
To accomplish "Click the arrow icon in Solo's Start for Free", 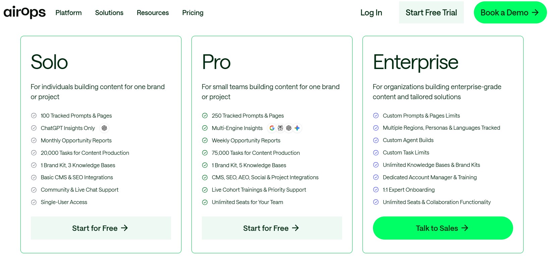I will (x=125, y=228).
